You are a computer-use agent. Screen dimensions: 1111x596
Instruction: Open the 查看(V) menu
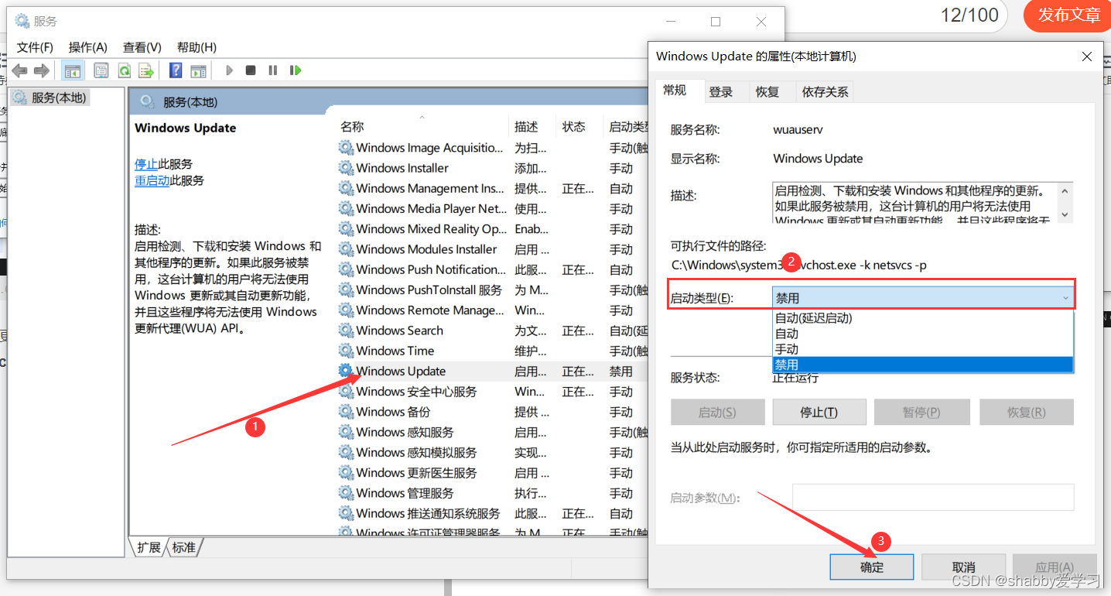coord(142,47)
